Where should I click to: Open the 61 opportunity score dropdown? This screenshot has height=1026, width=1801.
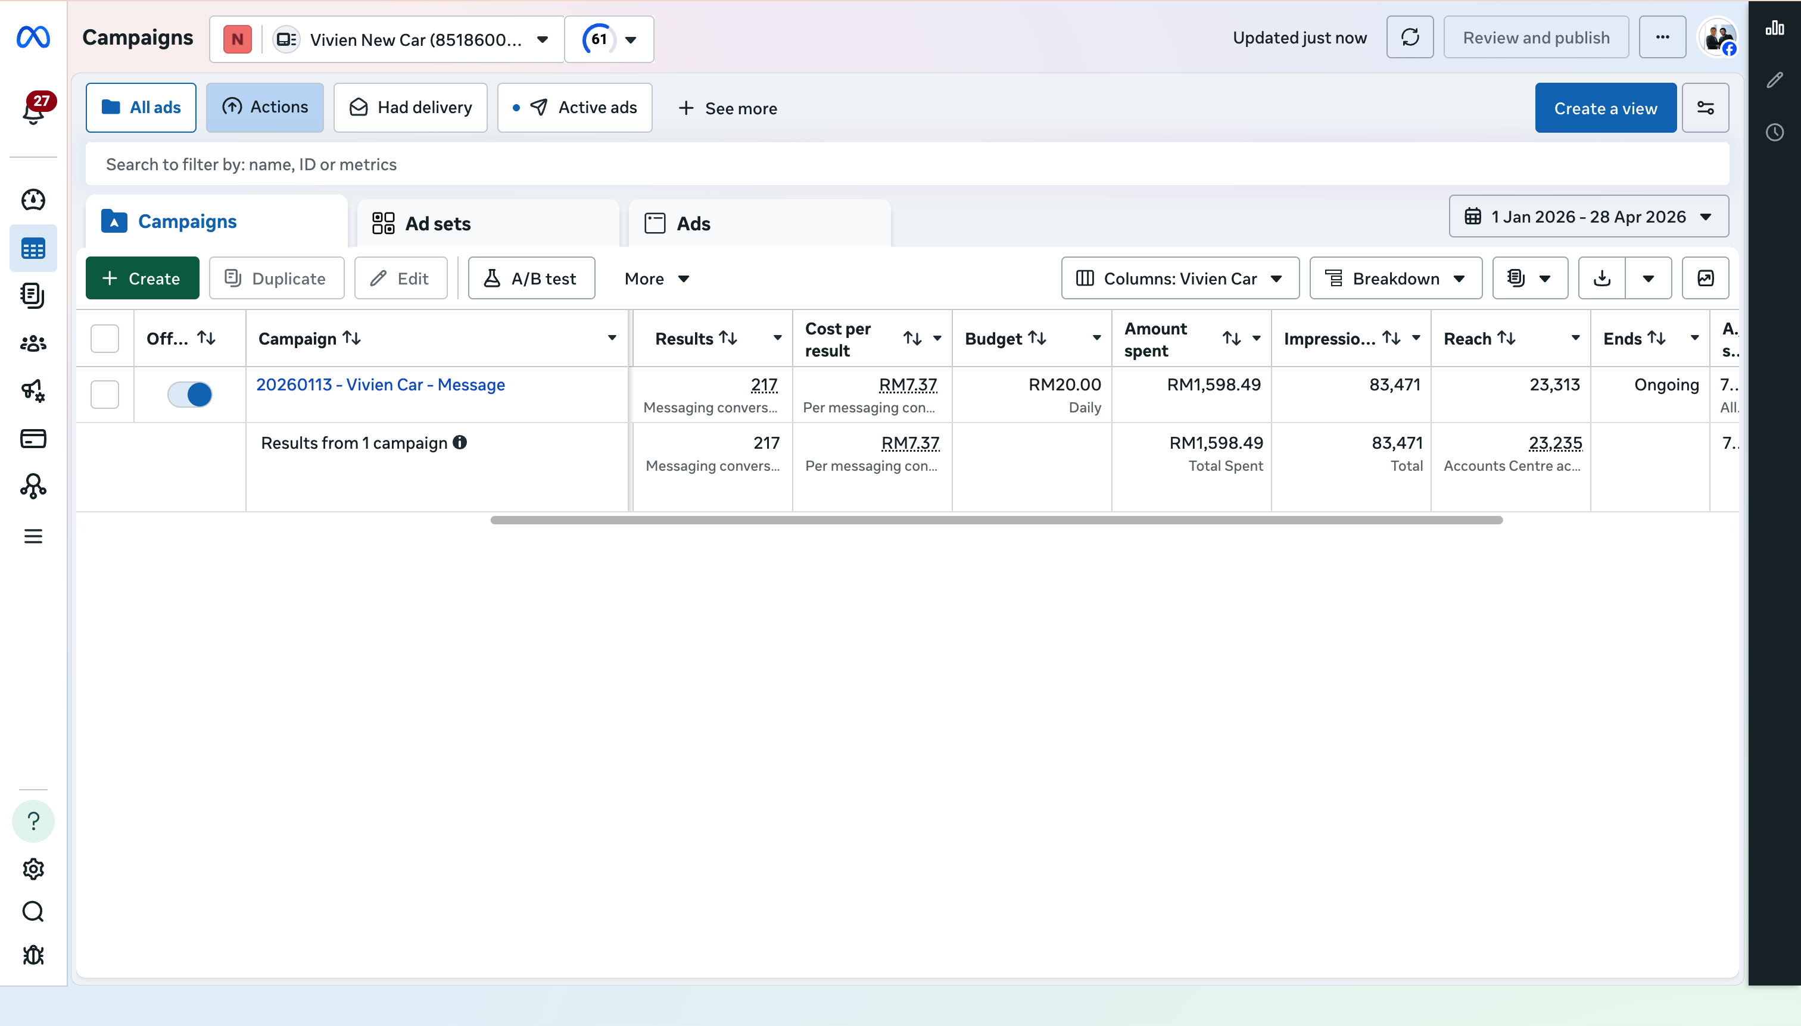click(609, 39)
